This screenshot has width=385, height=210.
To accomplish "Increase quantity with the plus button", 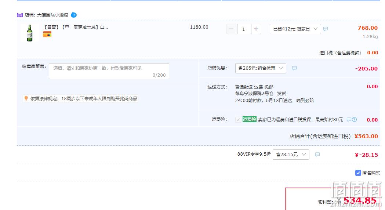I will coord(256,29).
